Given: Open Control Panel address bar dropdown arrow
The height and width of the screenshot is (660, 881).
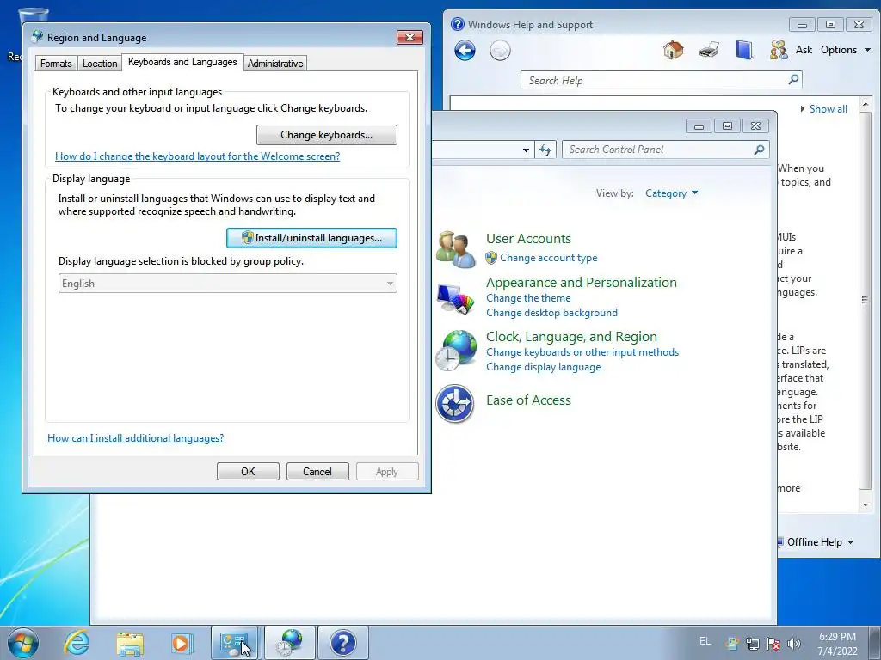Looking at the screenshot, I should [x=526, y=150].
